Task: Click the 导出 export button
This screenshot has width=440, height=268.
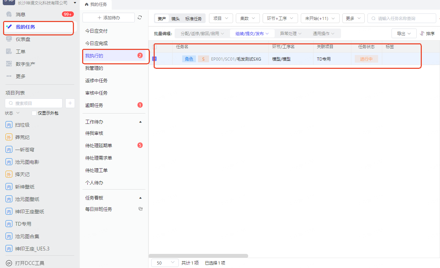Action: click(404, 34)
